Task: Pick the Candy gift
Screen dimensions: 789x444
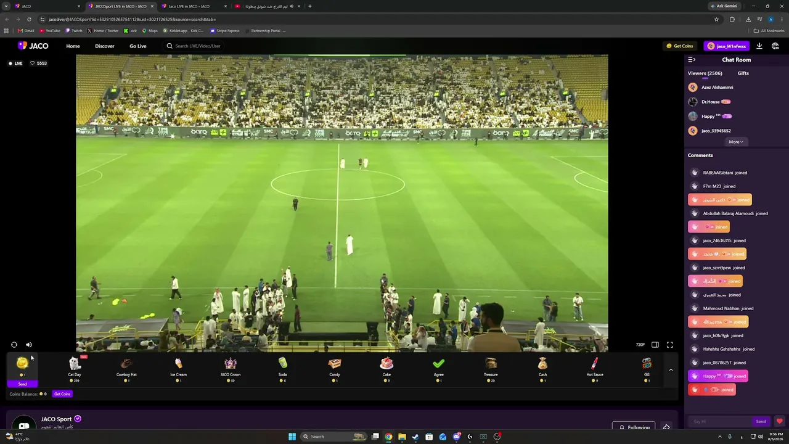Action: coord(335,368)
